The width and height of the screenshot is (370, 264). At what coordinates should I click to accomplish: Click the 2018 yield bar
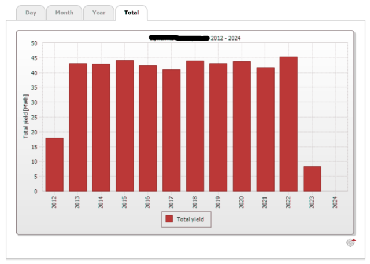(x=195, y=126)
